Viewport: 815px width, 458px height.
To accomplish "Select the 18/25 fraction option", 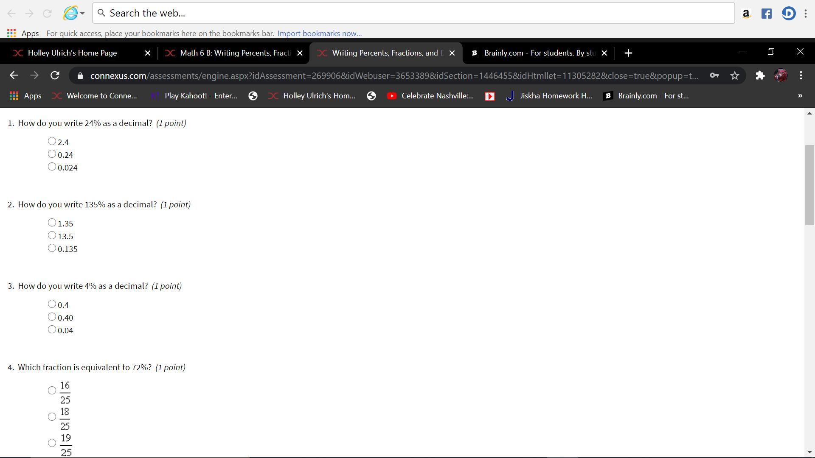I will pos(52,417).
